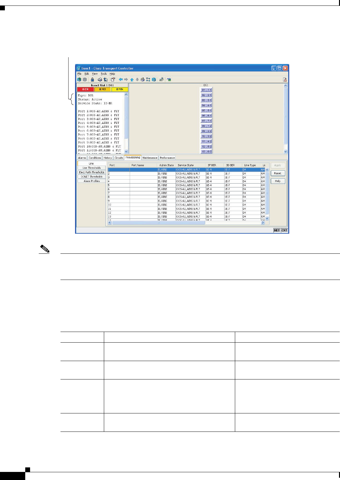Switch to the Maintenance tab

click(150, 158)
